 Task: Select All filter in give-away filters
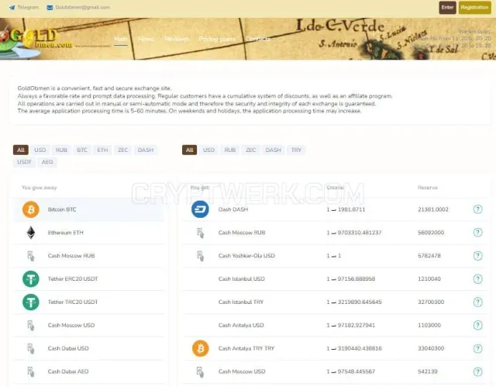pyautogui.click(x=21, y=150)
